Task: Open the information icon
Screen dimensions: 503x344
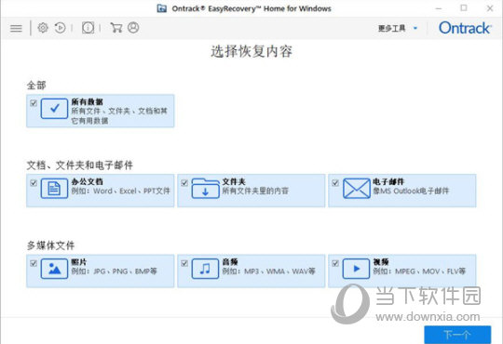Action: [88, 28]
